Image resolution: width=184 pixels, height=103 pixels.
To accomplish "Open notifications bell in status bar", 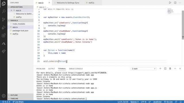I will point(181,102).
